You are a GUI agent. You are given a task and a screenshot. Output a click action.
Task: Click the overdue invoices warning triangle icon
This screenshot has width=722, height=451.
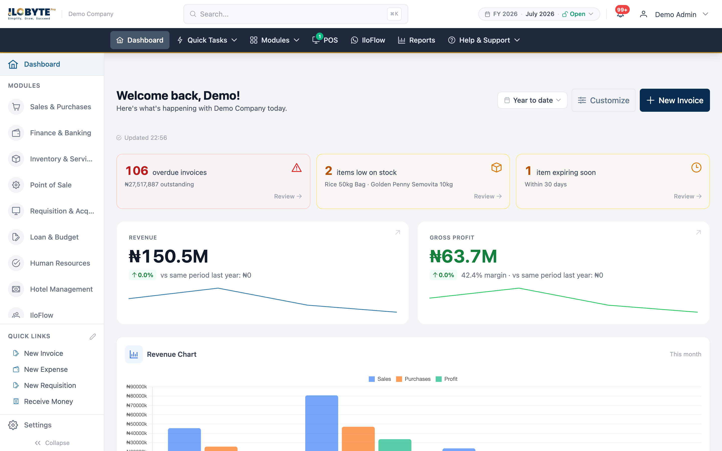click(x=297, y=168)
